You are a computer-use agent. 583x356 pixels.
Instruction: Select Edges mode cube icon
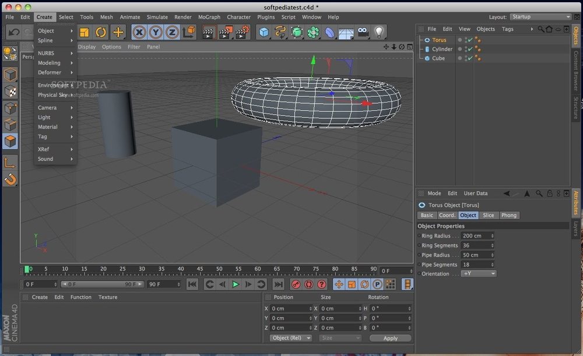click(x=10, y=125)
